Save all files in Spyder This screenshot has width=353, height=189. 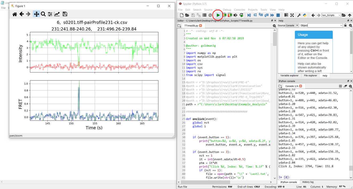pos(199,15)
